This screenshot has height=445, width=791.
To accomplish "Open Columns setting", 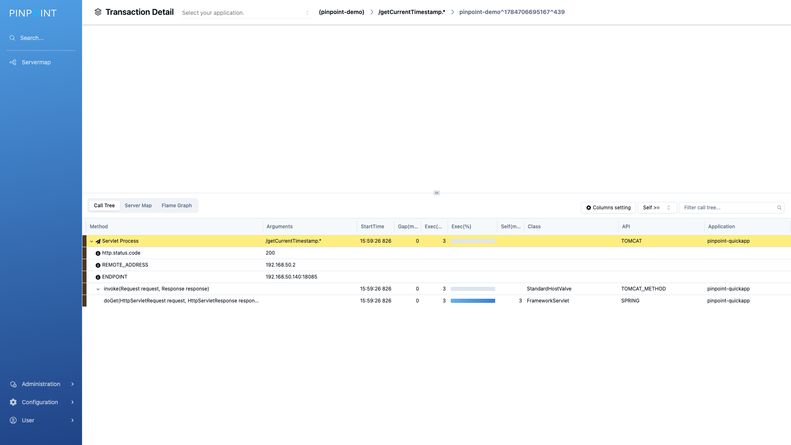I will tap(608, 208).
